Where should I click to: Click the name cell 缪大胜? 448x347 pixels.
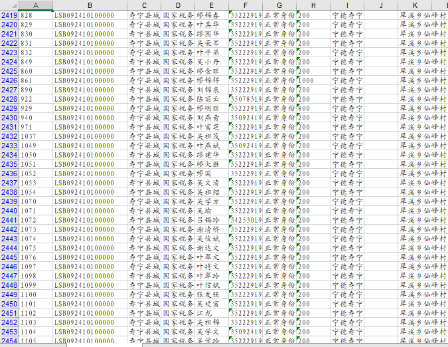pyautogui.click(x=212, y=164)
